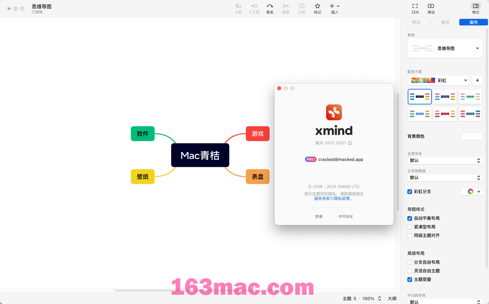
Task: Select the middle theme thumbnail in bottom row
Action: click(x=445, y=114)
